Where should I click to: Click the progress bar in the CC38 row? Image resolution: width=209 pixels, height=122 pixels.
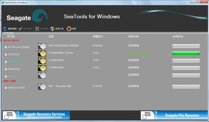click(186, 68)
